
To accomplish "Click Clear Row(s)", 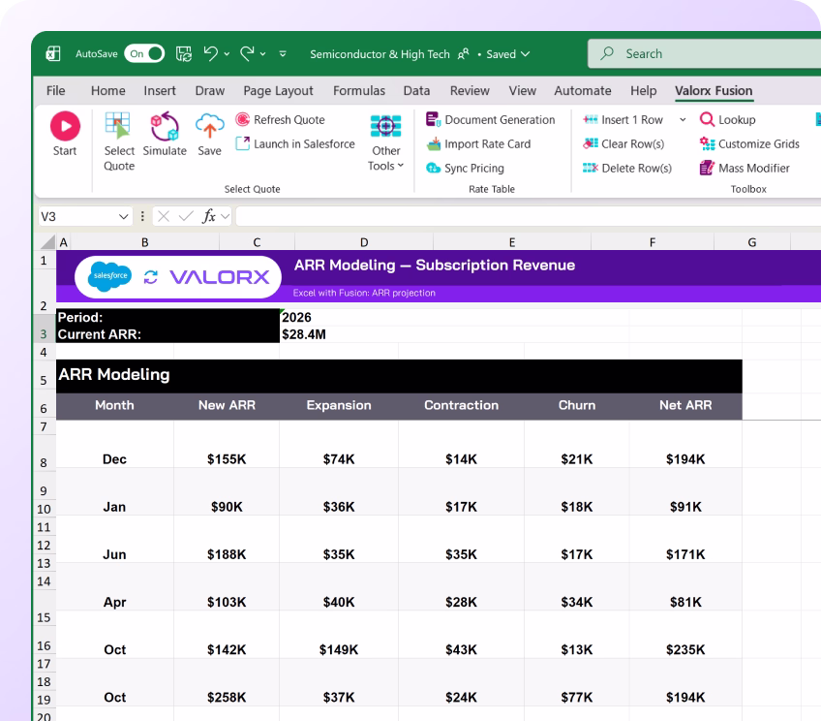I will point(623,144).
